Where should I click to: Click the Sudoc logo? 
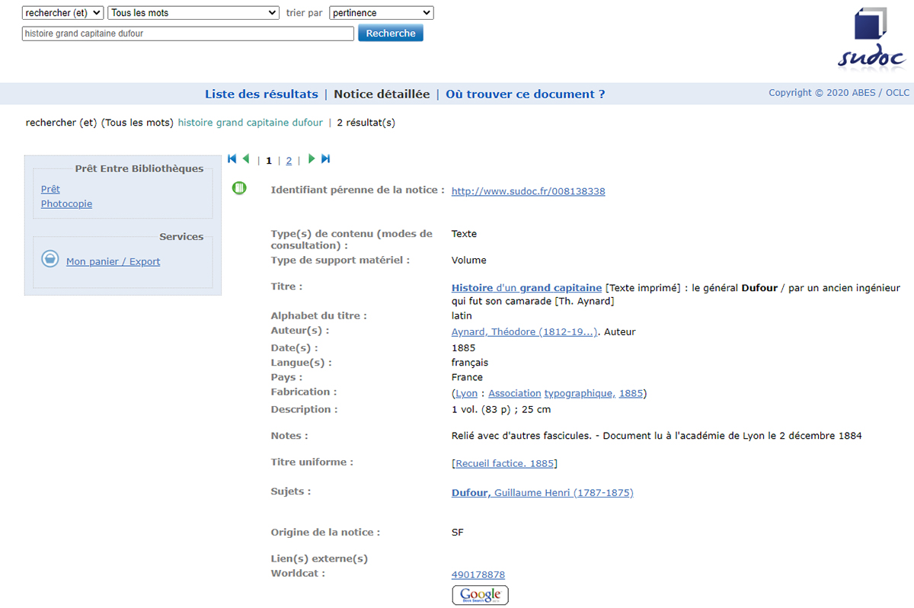tap(871, 38)
